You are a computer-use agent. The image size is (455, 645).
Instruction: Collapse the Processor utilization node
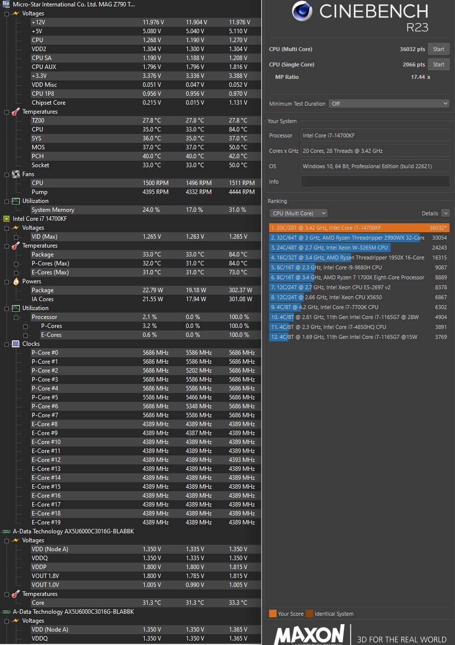coord(16,317)
